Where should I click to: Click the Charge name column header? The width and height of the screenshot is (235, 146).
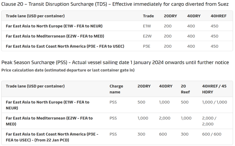click(116, 89)
